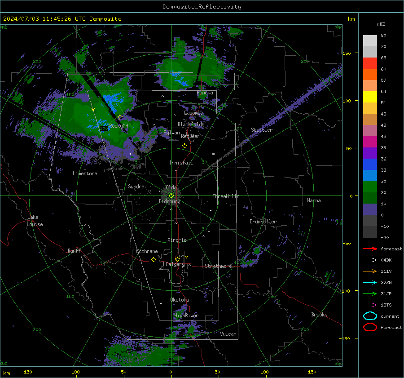Click the yellow diamond marker beside RockyMH
The image size is (404, 378).
click(120, 117)
